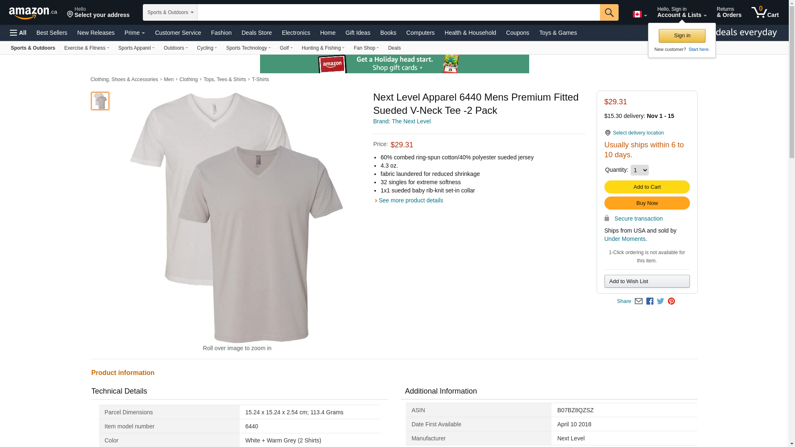Open Deals Store in navigation bar
Image resolution: width=795 pixels, height=447 pixels.
click(256, 33)
